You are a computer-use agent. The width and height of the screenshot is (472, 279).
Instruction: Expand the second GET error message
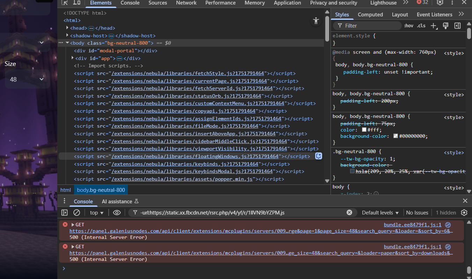tap(73, 247)
